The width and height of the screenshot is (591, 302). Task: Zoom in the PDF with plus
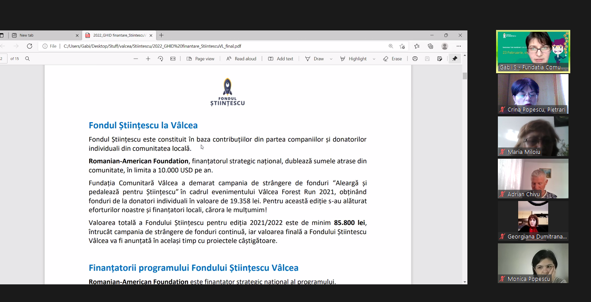tap(148, 59)
